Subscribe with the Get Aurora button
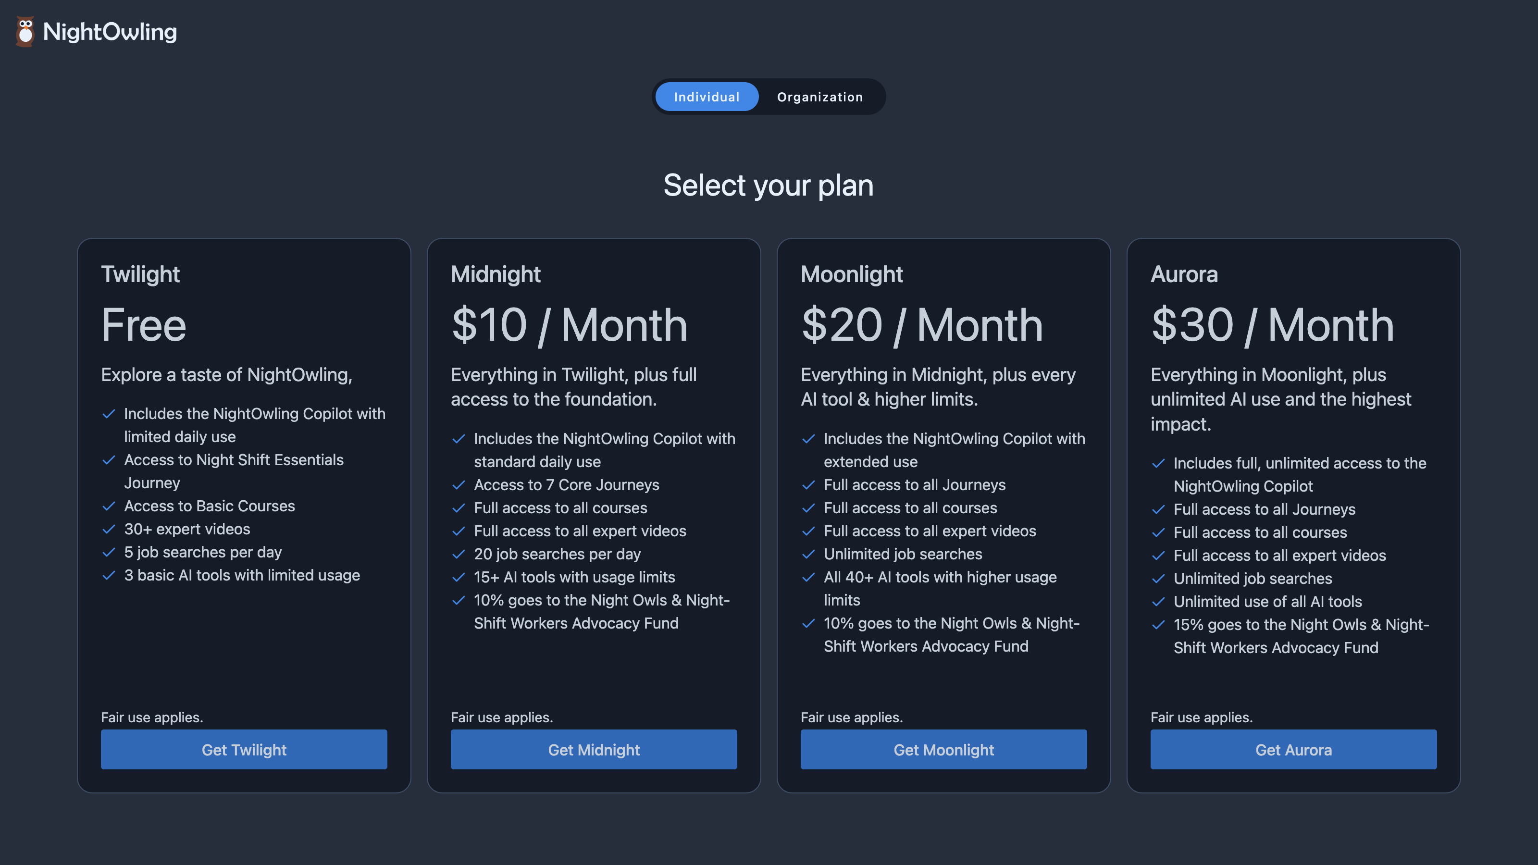The height and width of the screenshot is (865, 1538). click(1293, 749)
